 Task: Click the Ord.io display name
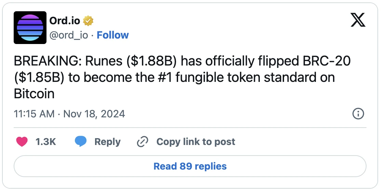tap(65, 21)
